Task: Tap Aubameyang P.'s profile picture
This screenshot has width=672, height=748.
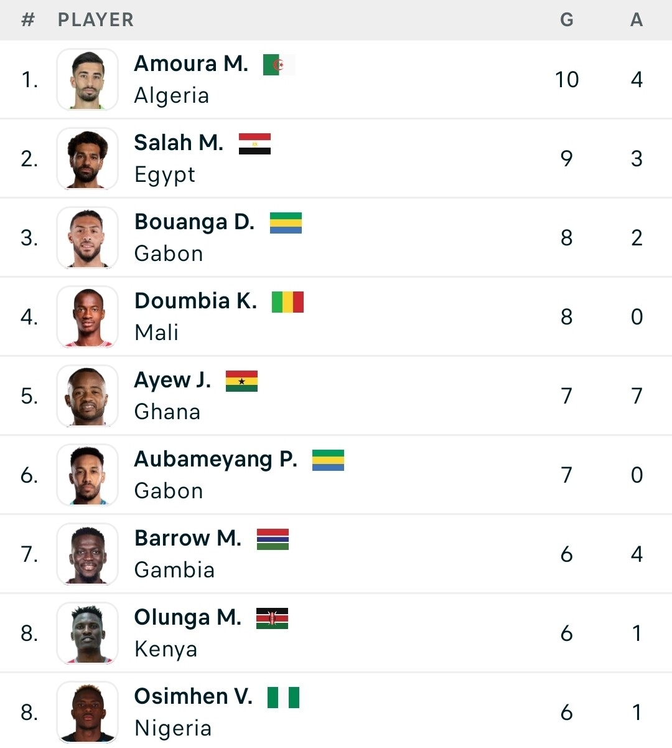Action: [87, 475]
